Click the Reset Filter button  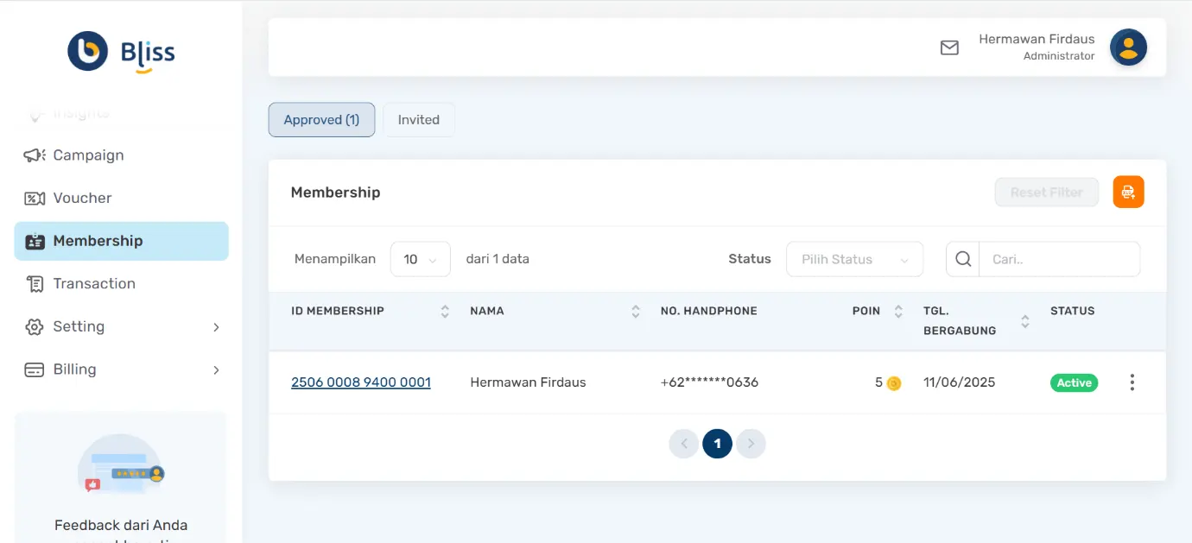[x=1046, y=192]
